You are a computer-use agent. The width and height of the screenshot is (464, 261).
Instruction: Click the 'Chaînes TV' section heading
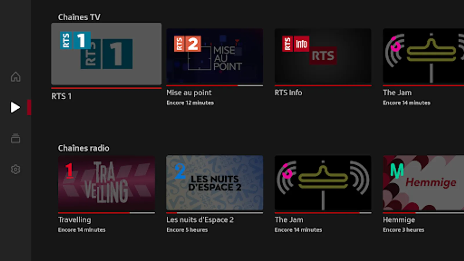[79, 17]
